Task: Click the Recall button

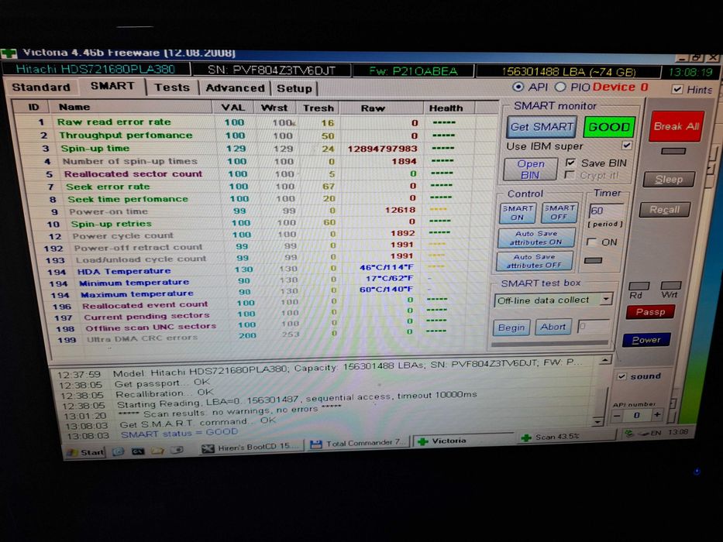Action: tap(664, 210)
